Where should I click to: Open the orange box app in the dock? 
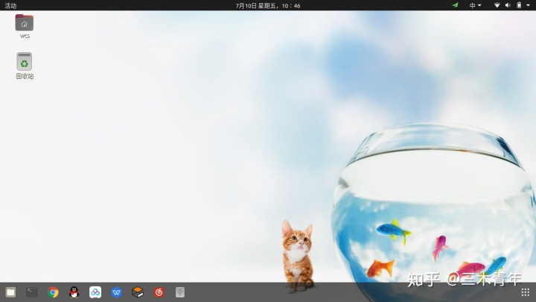pyautogui.click(x=138, y=292)
